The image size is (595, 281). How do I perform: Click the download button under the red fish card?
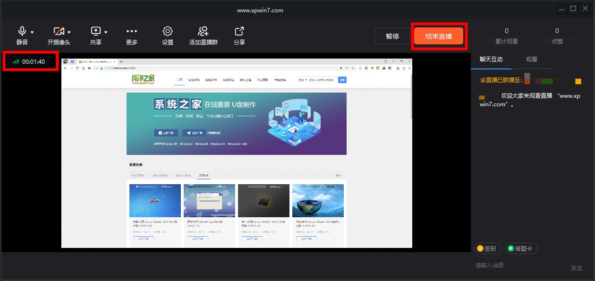(x=144, y=239)
